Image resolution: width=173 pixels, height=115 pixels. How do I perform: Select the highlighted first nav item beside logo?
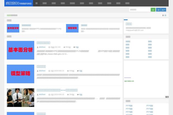[37, 3]
